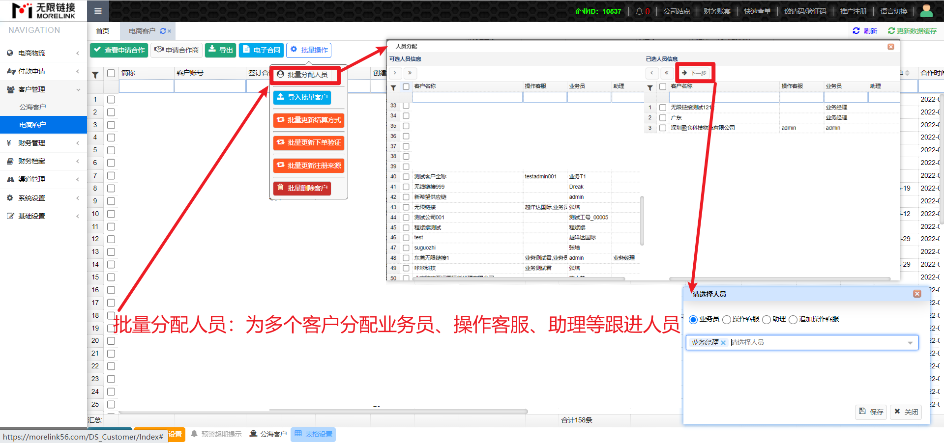
Task: Click the 客户名称 filter field in 可选人员信息
Action: (x=467, y=97)
